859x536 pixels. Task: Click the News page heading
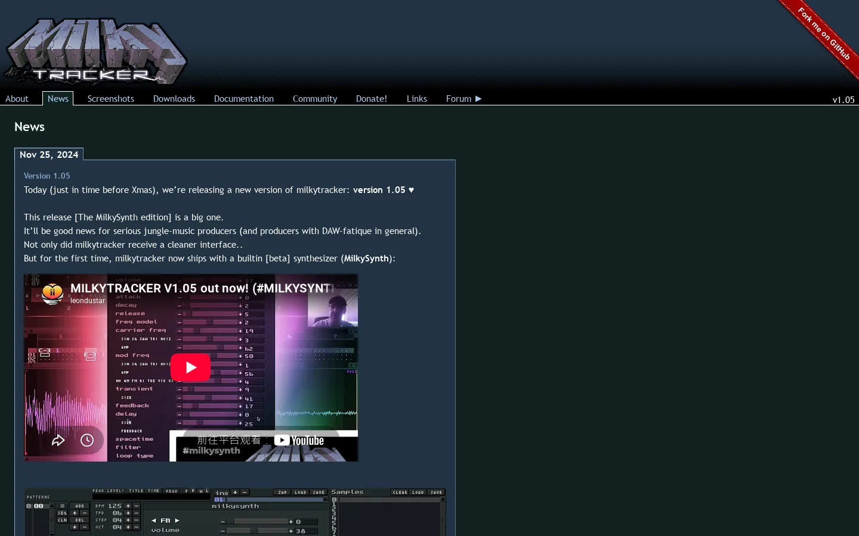(29, 127)
